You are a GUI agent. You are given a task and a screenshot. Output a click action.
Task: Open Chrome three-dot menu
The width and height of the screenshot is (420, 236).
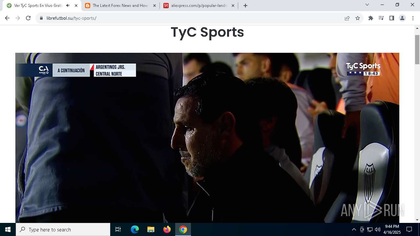pyautogui.click(x=413, y=18)
